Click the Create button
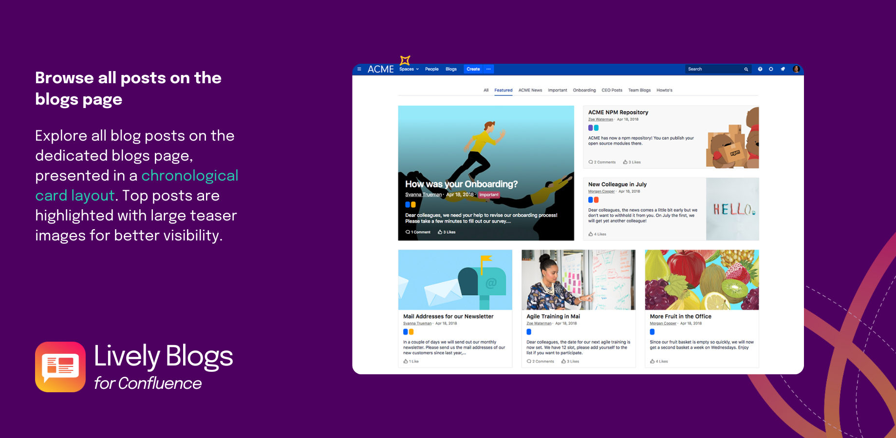The height and width of the screenshot is (438, 896). (x=473, y=69)
